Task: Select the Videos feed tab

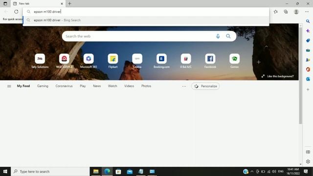Action: point(129,86)
